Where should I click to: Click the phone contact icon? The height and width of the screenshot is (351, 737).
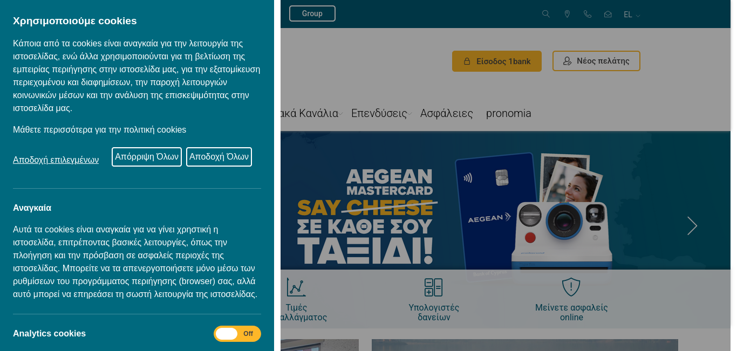tap(588, 14)
